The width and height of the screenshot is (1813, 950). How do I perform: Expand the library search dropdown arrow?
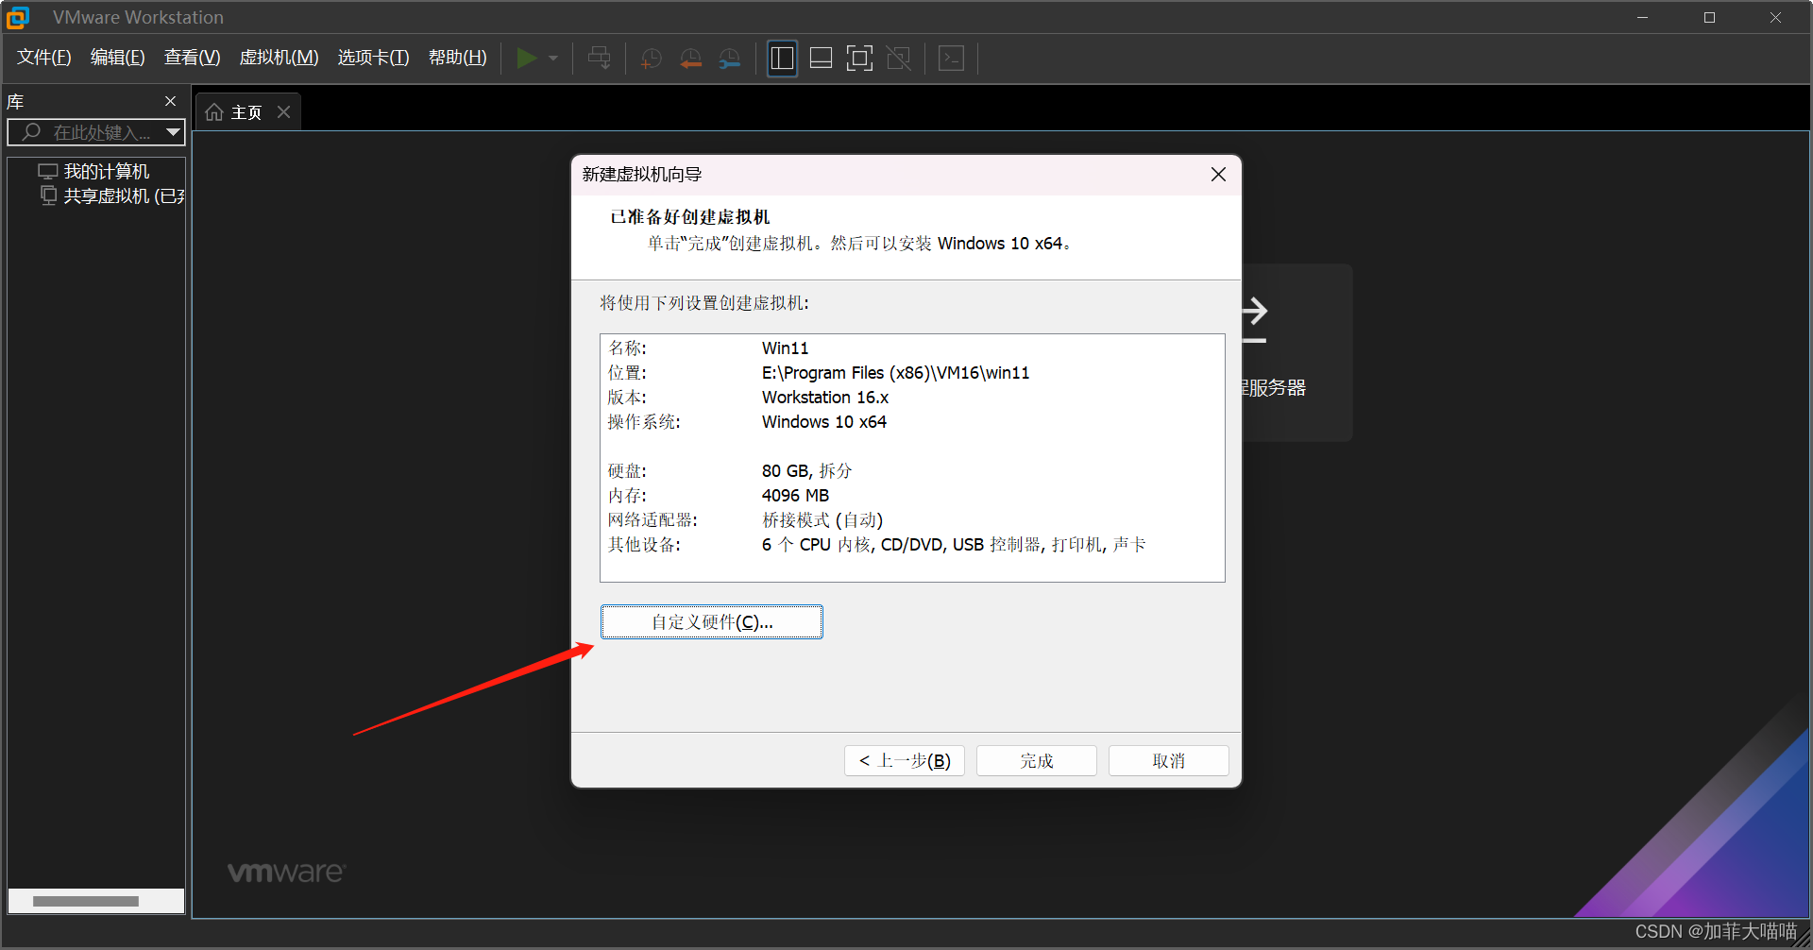tap(173, 132)
